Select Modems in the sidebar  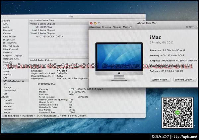click(8, 106)
